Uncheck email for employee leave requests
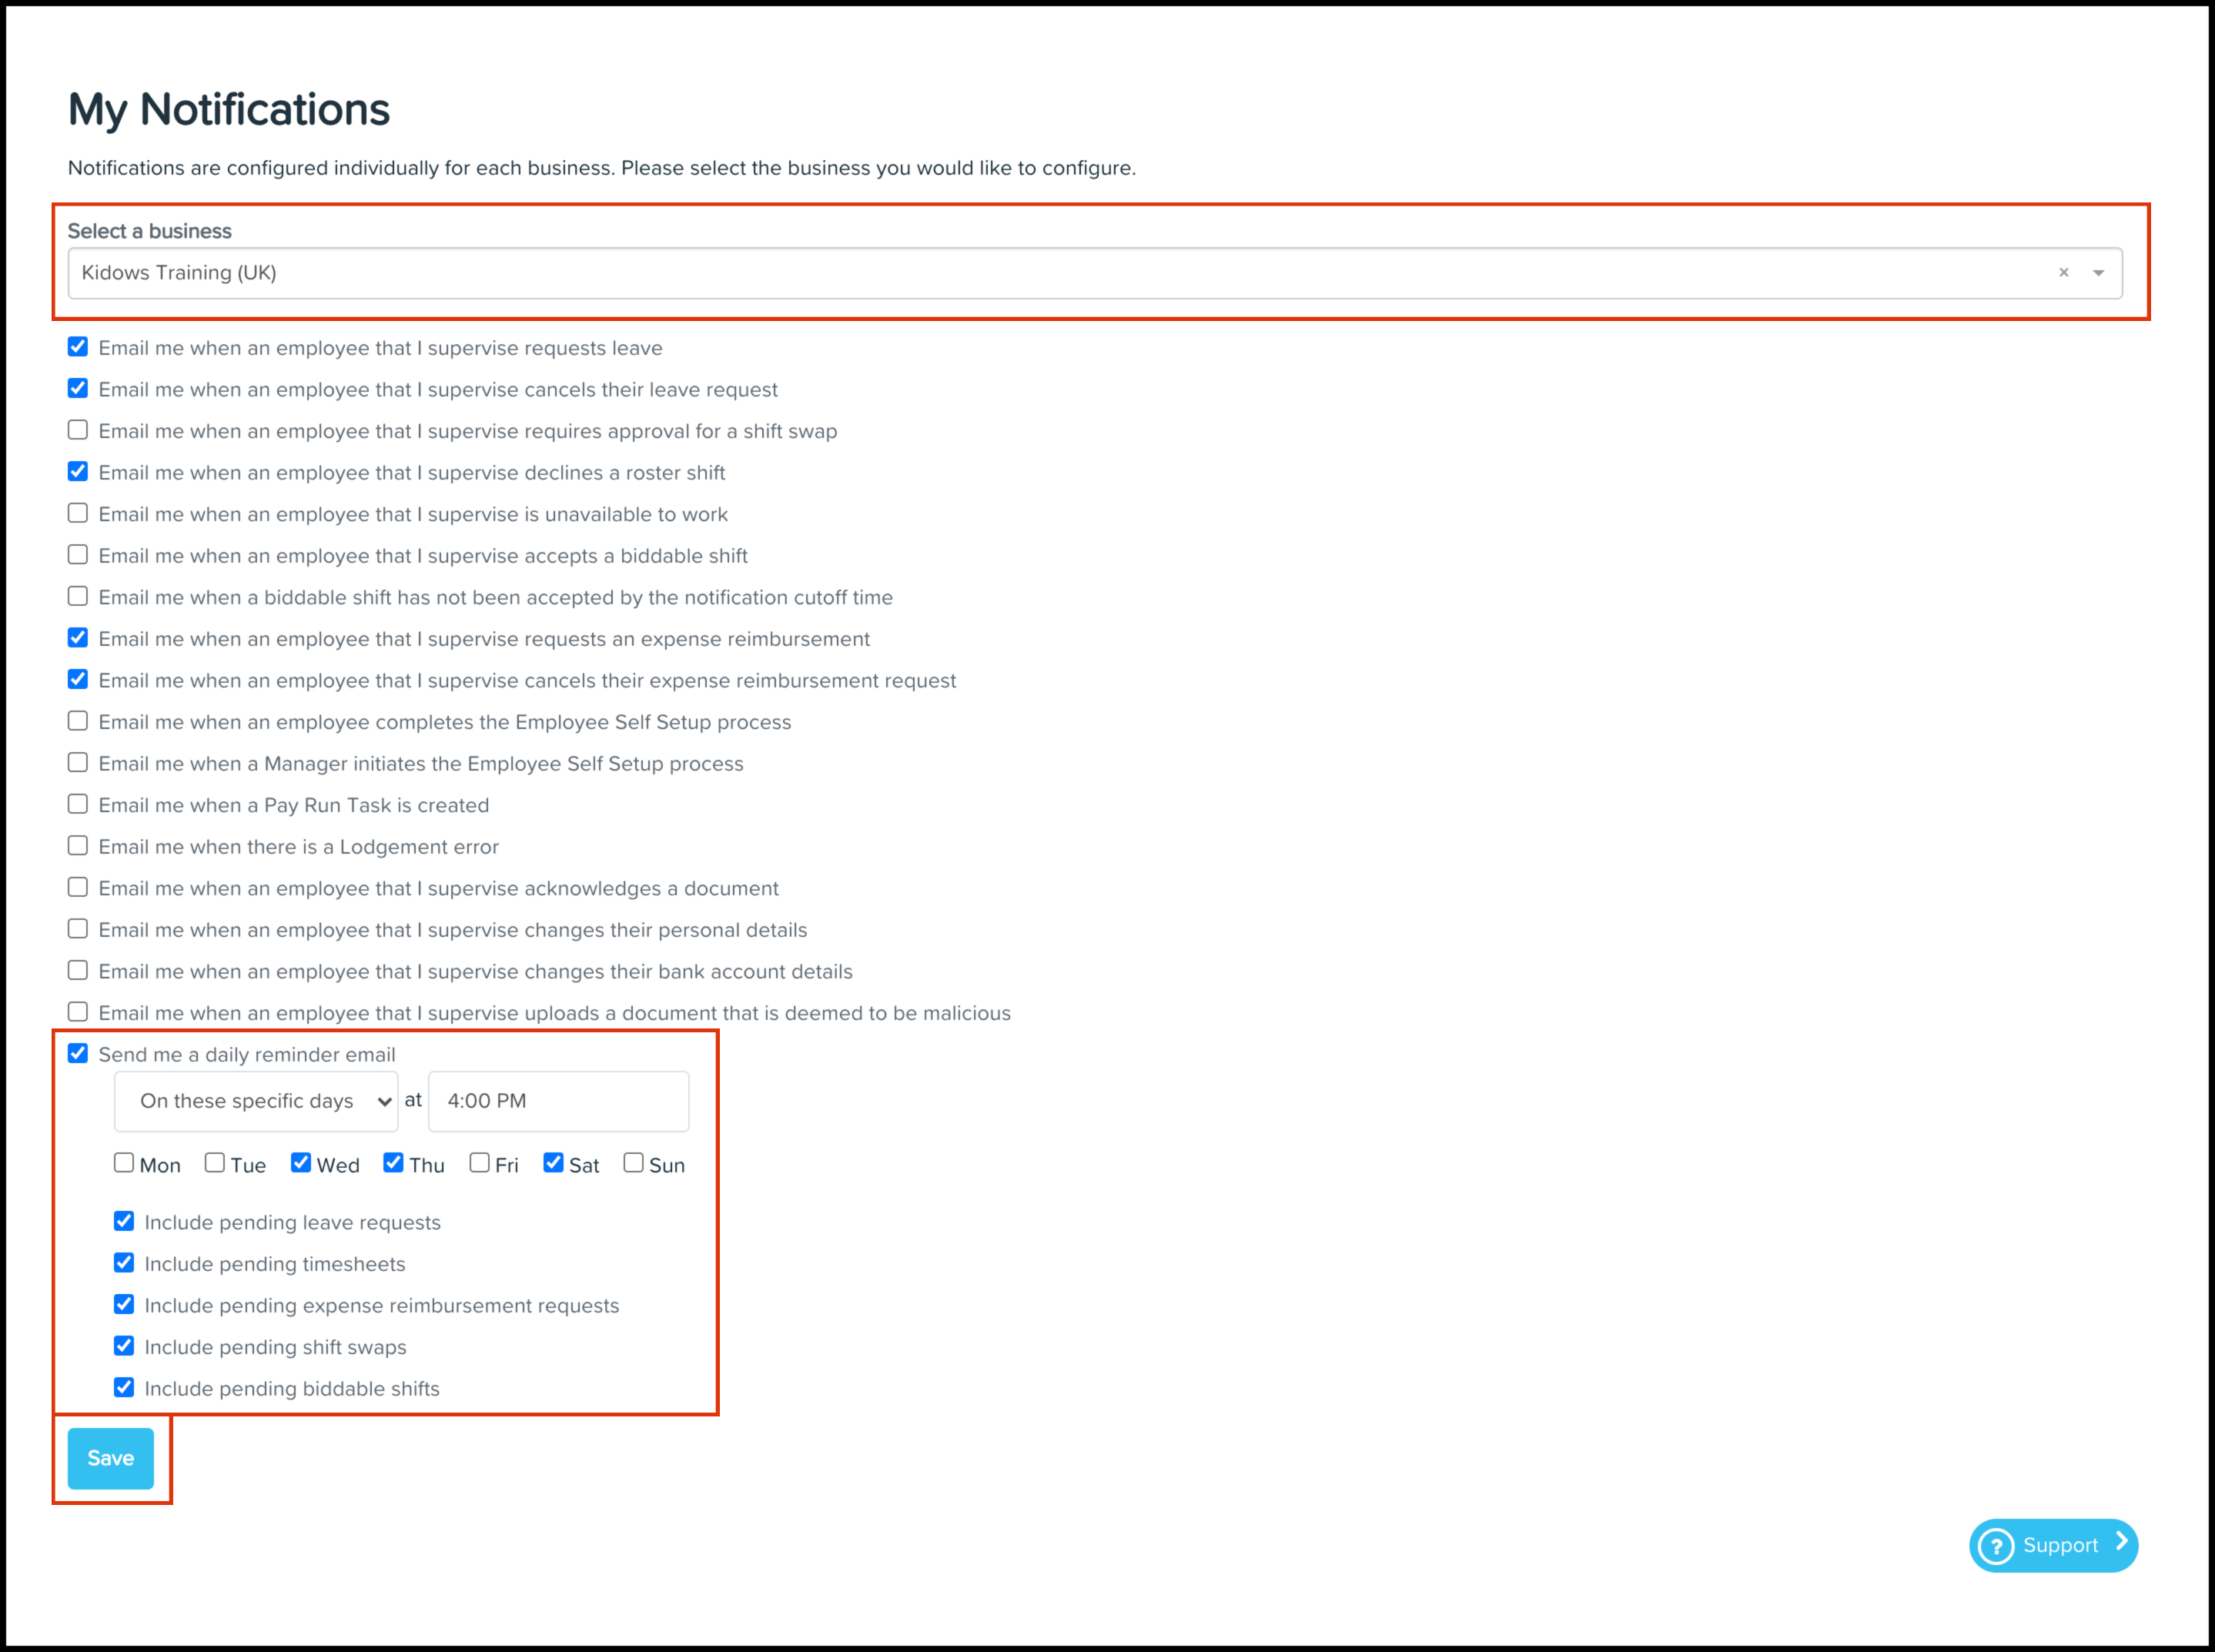2215x1652 pixels. [x=78, y=348]
